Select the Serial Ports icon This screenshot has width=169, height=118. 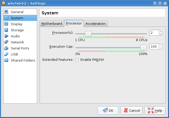pyautogui.click(x=6, y=48)
